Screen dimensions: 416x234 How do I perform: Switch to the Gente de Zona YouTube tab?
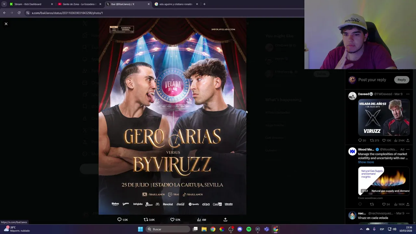tap(80, 4)
